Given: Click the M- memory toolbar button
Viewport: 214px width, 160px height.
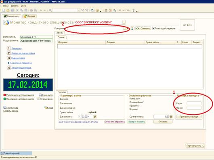Looking at the screenshot, I should (128, 10).
